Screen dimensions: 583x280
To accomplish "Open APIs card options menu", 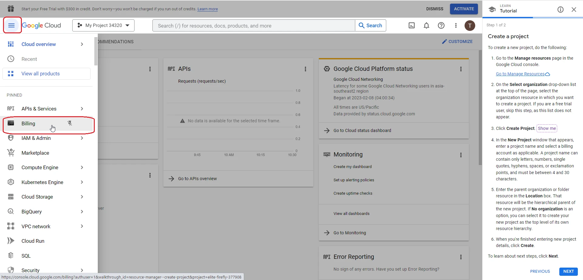I will [305, 69].
